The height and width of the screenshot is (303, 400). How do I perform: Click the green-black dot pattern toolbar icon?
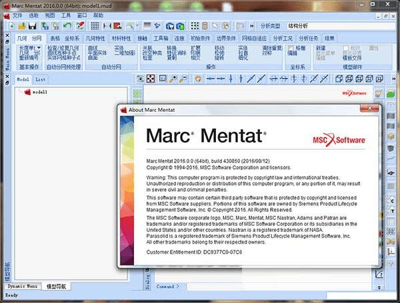coord(195,26)
